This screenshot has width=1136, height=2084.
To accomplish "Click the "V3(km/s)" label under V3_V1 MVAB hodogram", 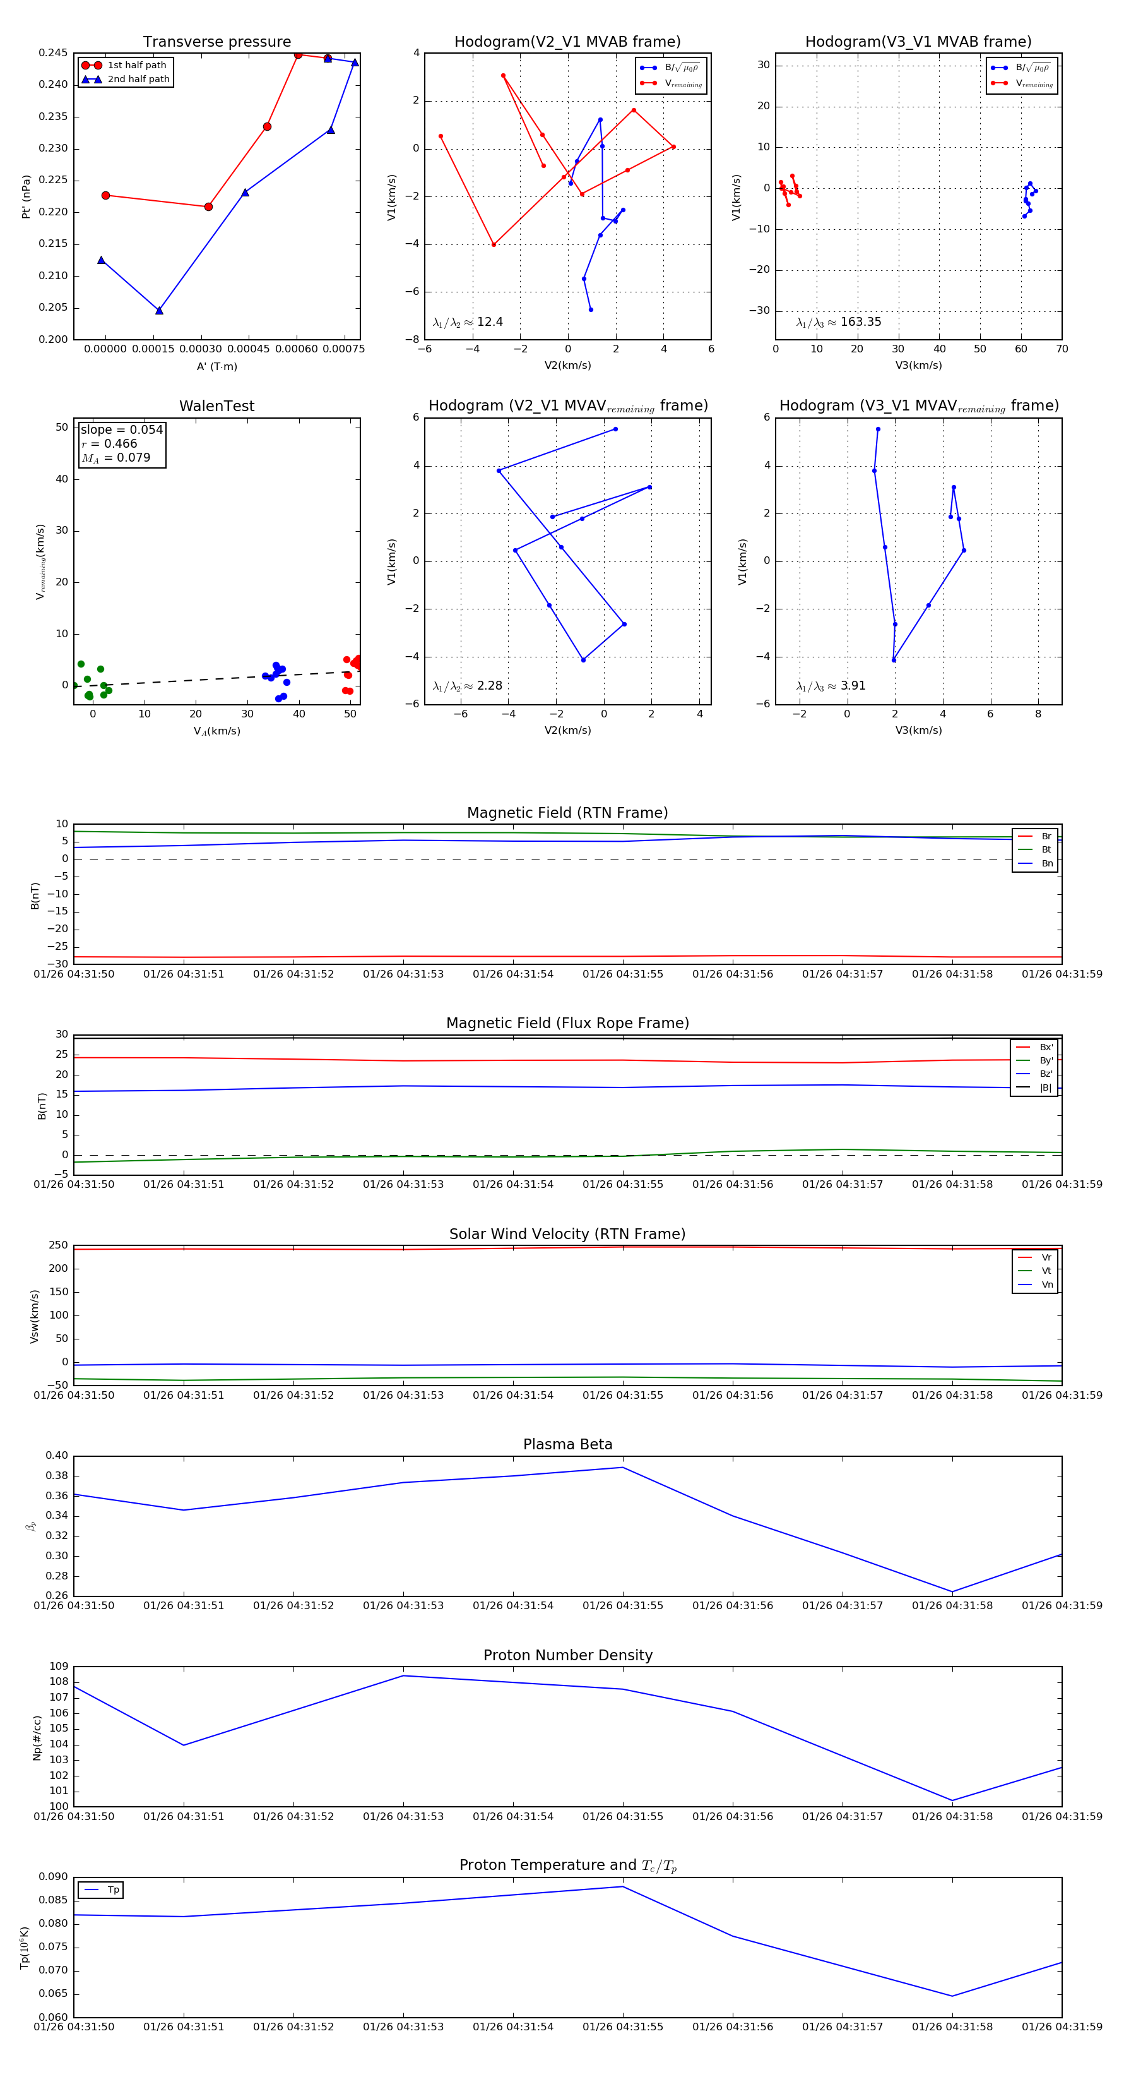I will click(x=918, y=366).
